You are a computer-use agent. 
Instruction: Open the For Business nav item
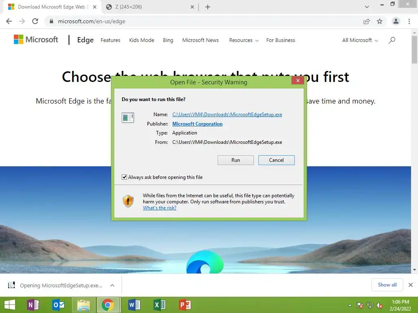[280, 40]
